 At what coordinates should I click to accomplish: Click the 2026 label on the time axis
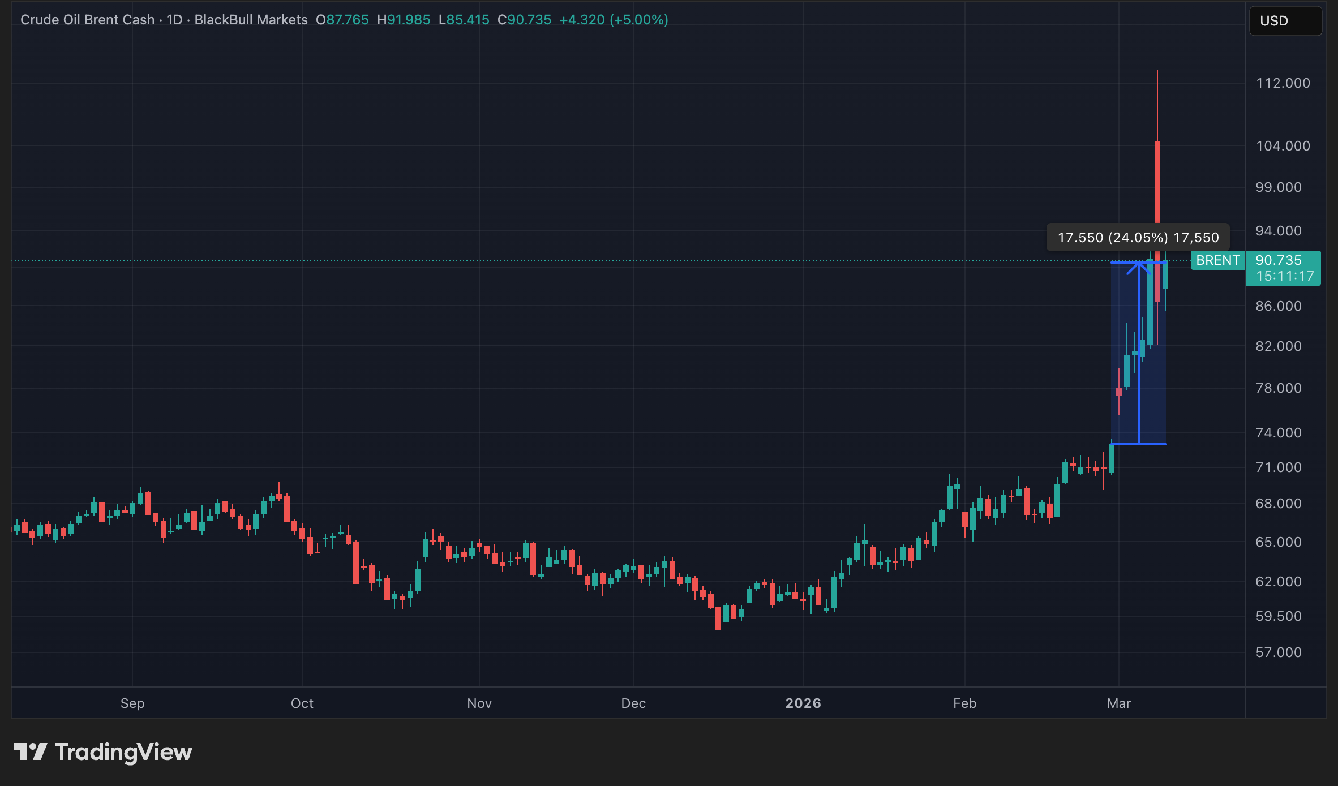[803, 703]
